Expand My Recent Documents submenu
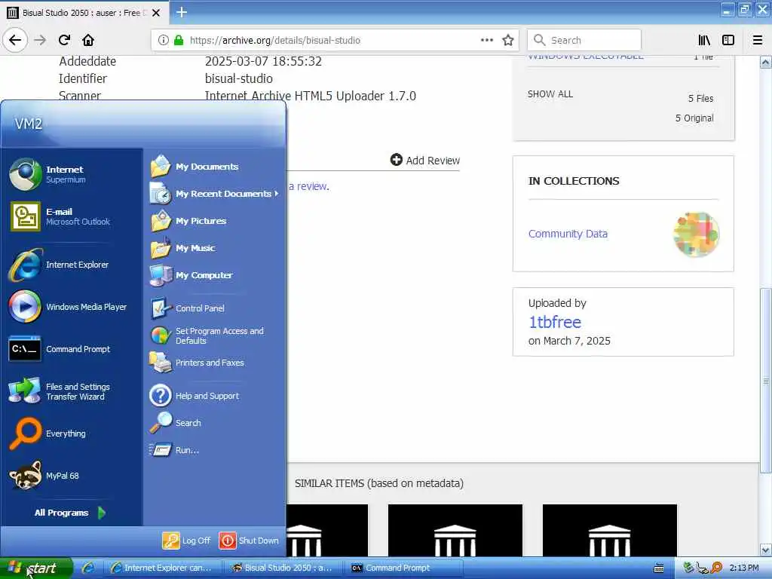This screenshot has height=579, width=772. pos(214,194)
